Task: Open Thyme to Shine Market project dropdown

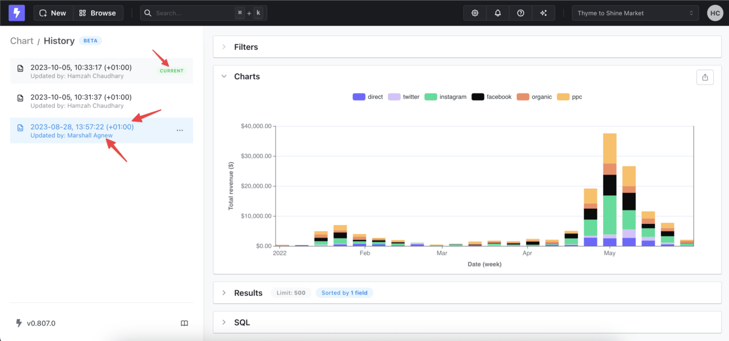Action: click(x=636, y=13)
